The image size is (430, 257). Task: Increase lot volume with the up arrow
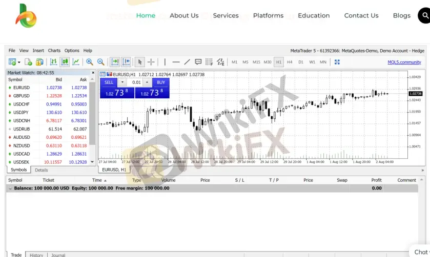(x=147, y=82)
